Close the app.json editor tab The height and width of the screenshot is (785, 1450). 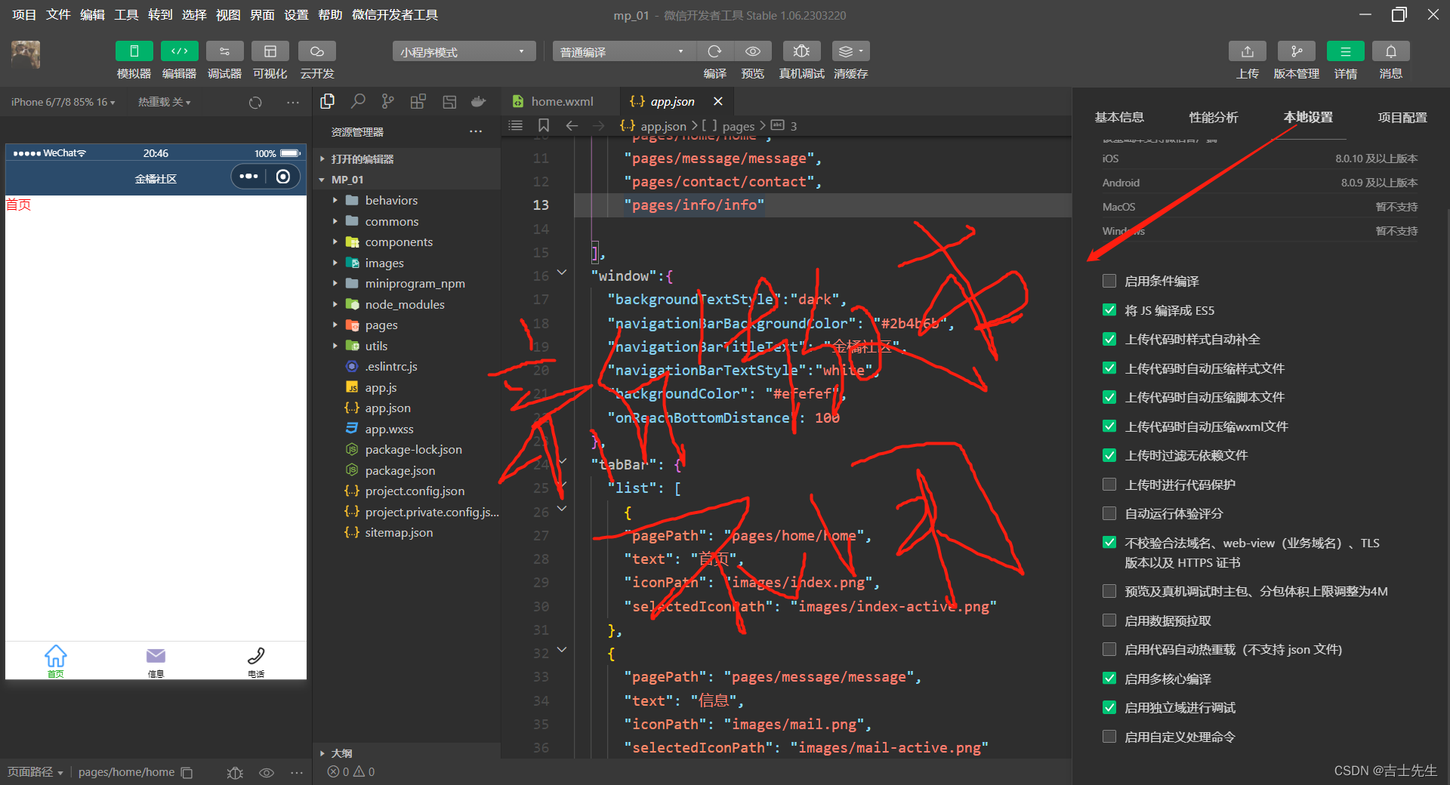pyautogui.click(x=718, y=101)
